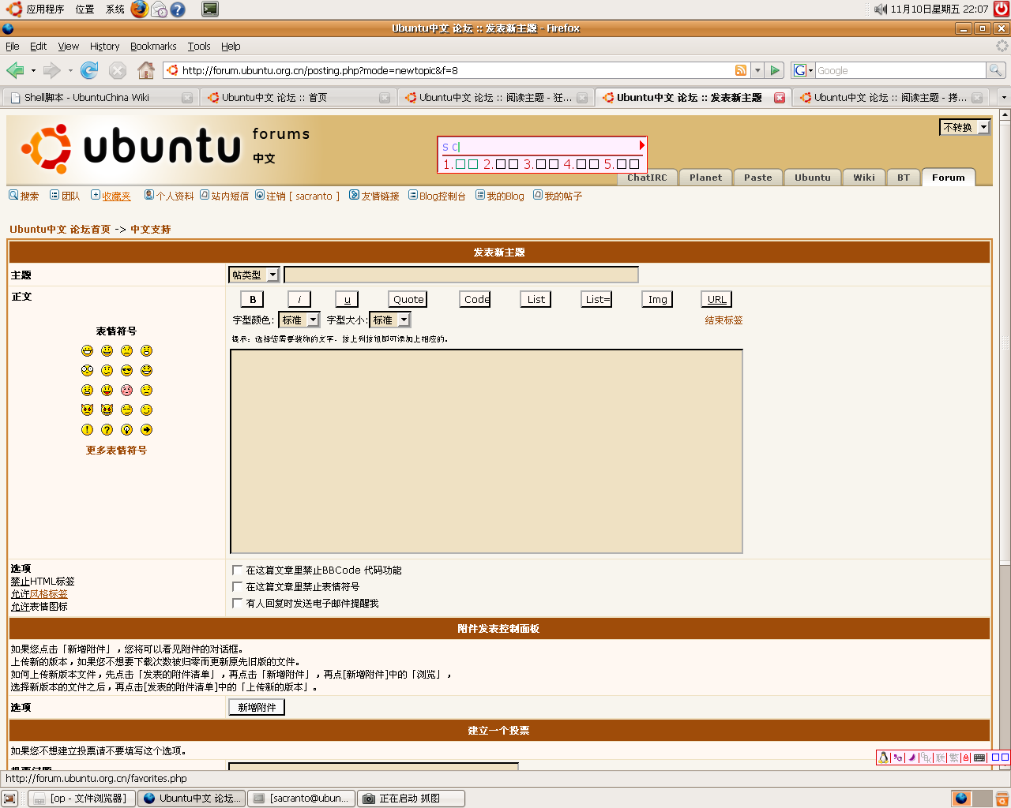Open the 不转换 conversion dropdown
Viewport: 1011px width, 808px height.
[x=964, y=127]
